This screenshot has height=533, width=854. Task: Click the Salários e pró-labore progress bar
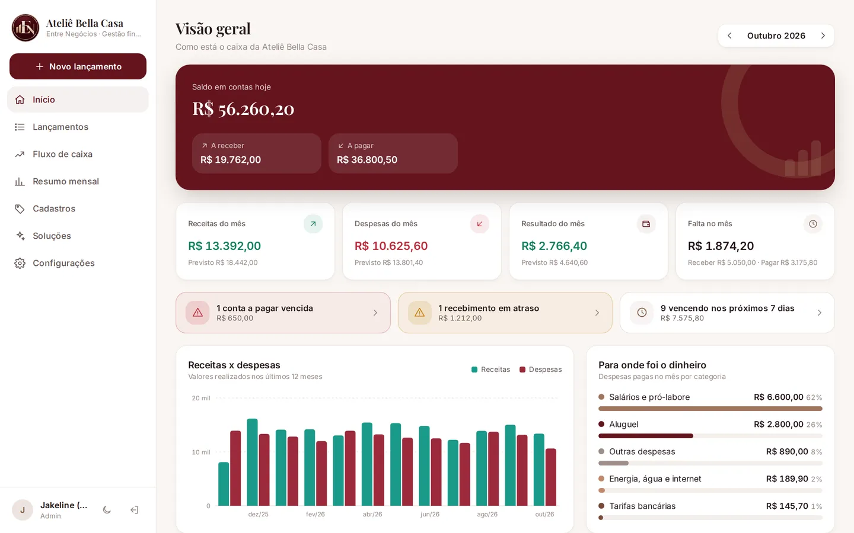(710, 409)
